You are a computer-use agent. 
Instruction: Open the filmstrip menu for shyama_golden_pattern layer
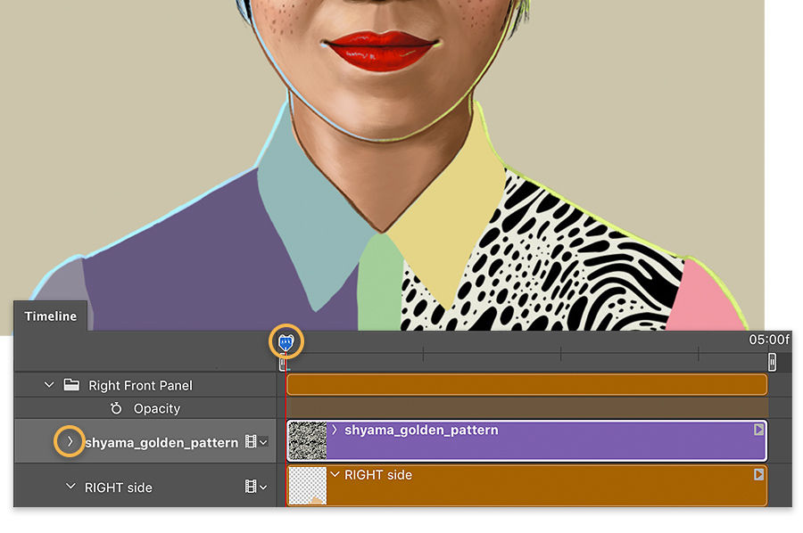[x=252, y=441]
